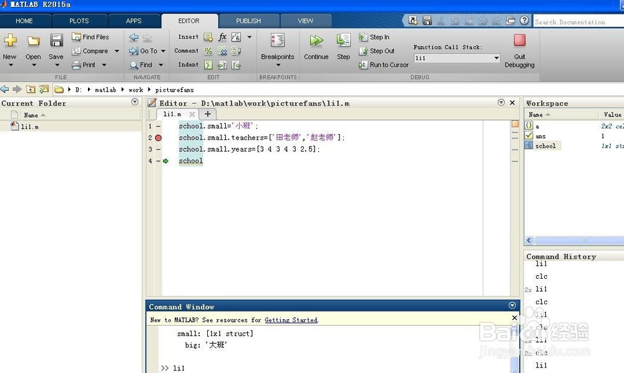Screen dimensions: 624x373
Task: Select the li1.m editor tab
Action: [x=172, y=114]
